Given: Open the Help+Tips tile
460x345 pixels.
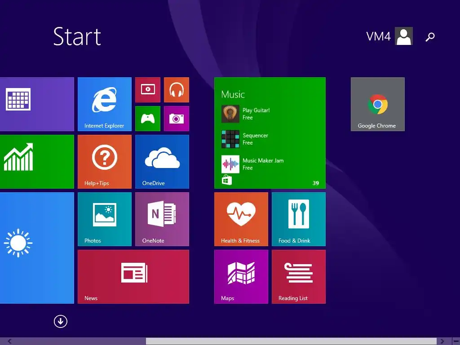Looking at the screenshot, I should 104,162.
